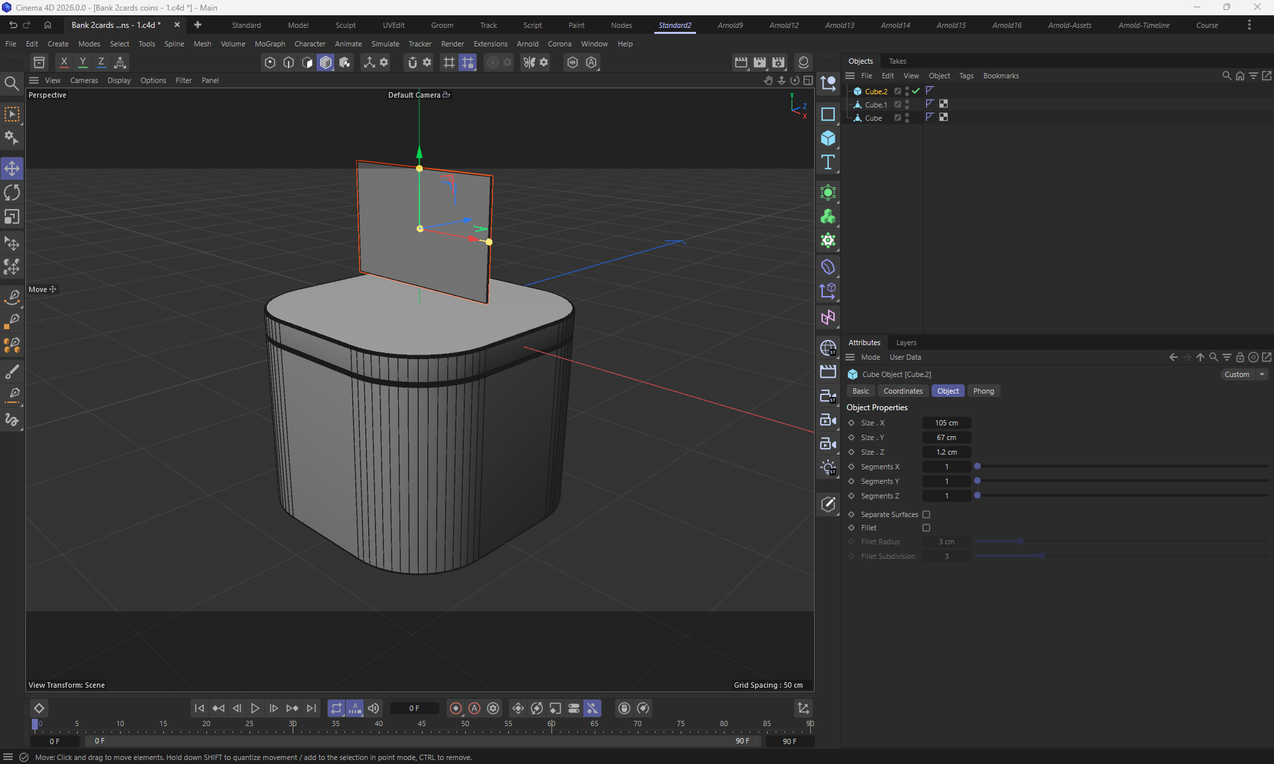Click the Size . X input field

pyautogui.click(x=946, y=423)
